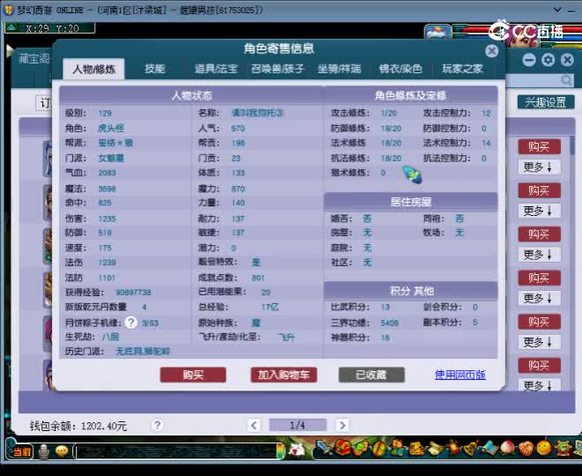
Task: Click the 人物状态 section header
Action: click(191, 95)
